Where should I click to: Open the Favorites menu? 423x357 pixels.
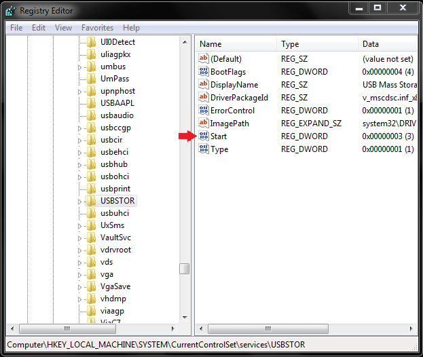point(97,28)
